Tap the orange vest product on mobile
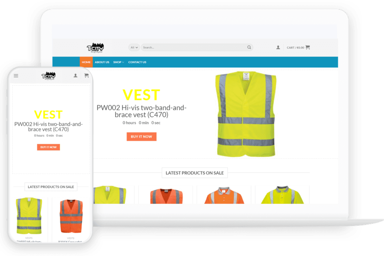 71,216
